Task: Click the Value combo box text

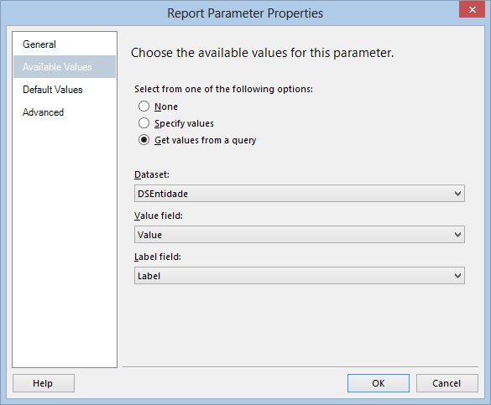Action: 149,235
